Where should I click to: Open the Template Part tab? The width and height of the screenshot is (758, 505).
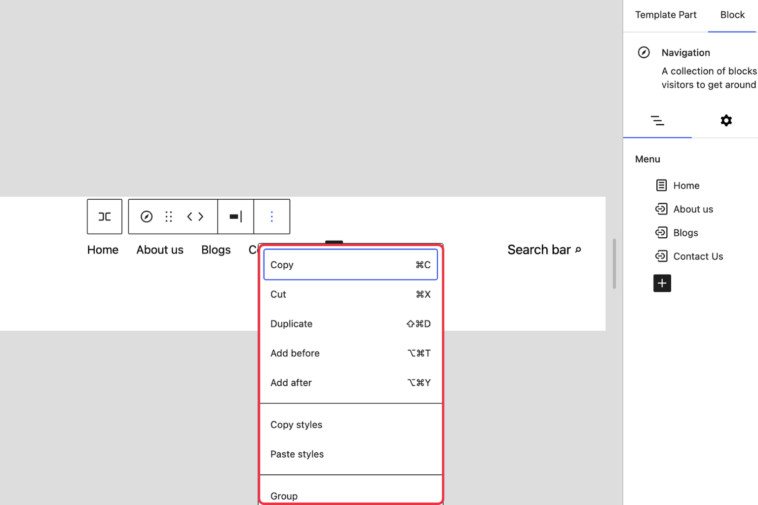pos(666,15)
